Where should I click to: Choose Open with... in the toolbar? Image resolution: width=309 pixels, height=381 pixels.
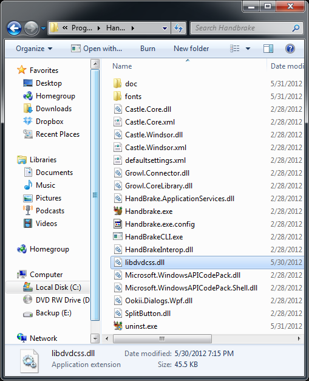[x=97, y=49]
